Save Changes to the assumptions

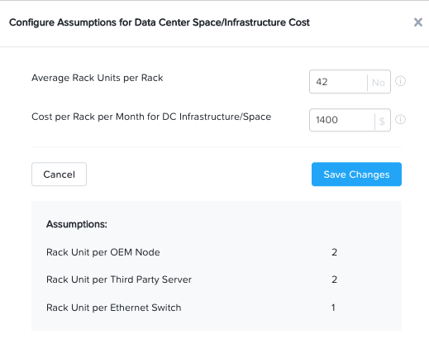pos(356,174)
